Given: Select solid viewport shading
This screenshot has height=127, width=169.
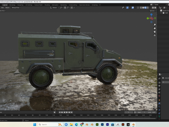Looking at the screenshot, I should tap(143, 8).
